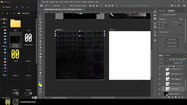Add layer style with fx icon
The height and width of the screenshot is (105, 187).
pos(166,97)
